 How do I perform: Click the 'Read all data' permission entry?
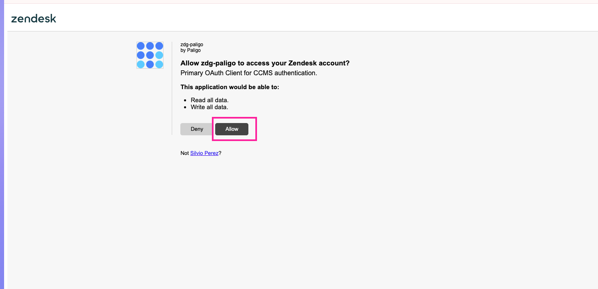tap(209, 100)
